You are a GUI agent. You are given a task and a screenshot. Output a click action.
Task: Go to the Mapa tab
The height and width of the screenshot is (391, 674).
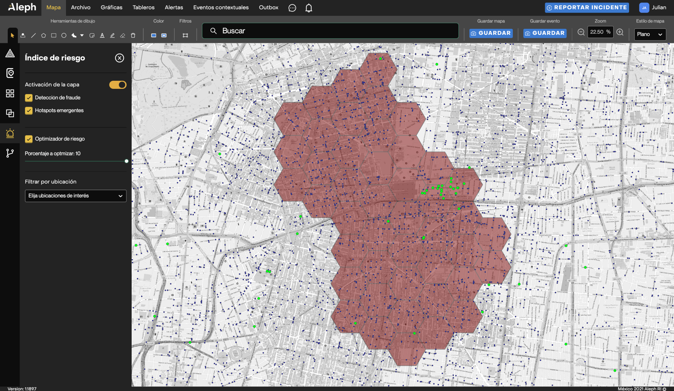pyautogui.click(x=53, y=7)
